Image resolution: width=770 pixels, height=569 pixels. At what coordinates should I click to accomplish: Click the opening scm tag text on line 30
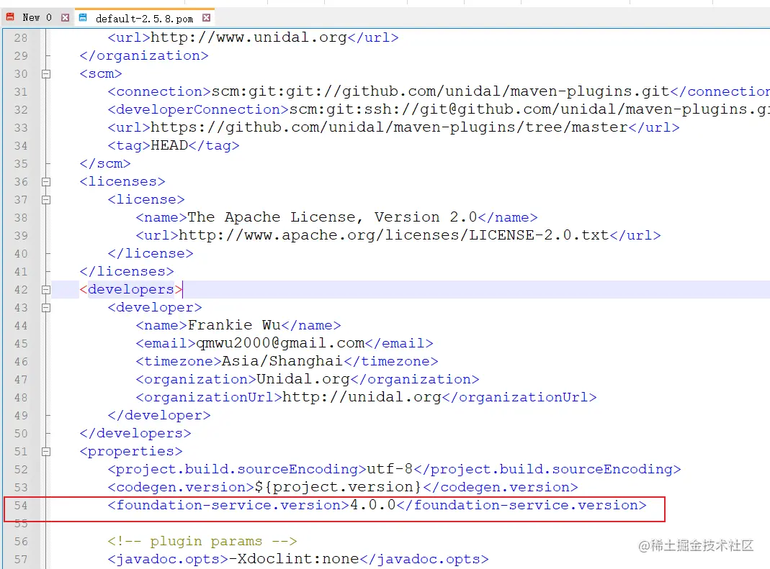101,73
